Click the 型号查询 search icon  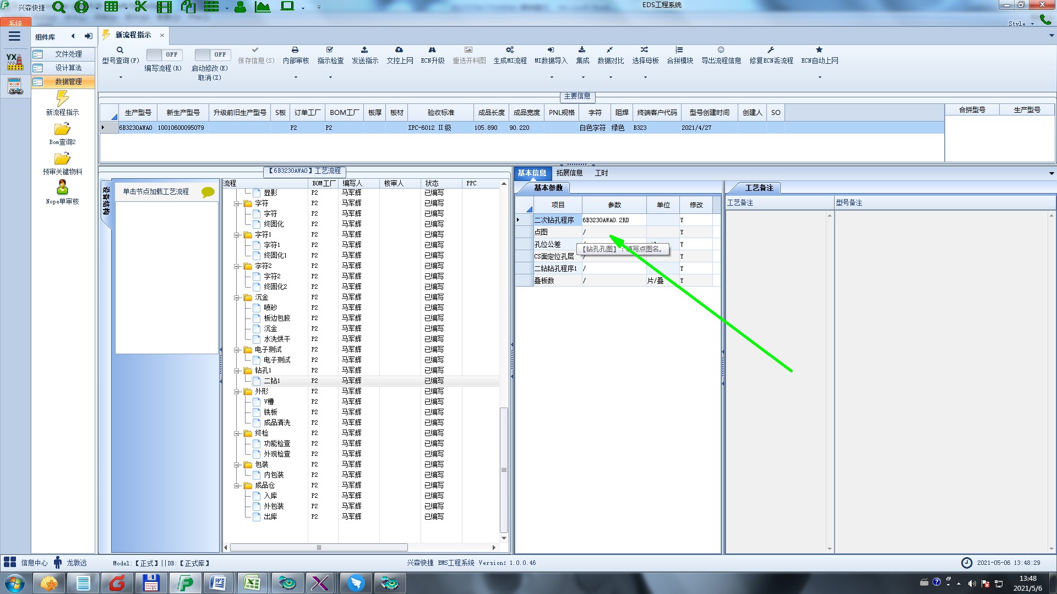pyautogui.click(x=120, y=50)
